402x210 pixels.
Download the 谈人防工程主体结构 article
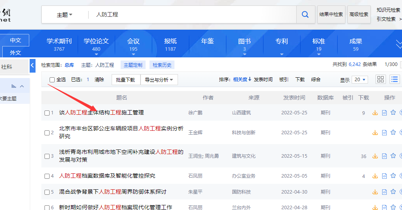[x=375, y=113]
